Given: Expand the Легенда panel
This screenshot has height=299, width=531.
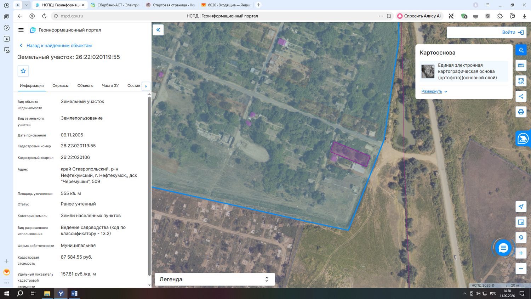Looking at the screenshot, I should [x=215, y=279].
